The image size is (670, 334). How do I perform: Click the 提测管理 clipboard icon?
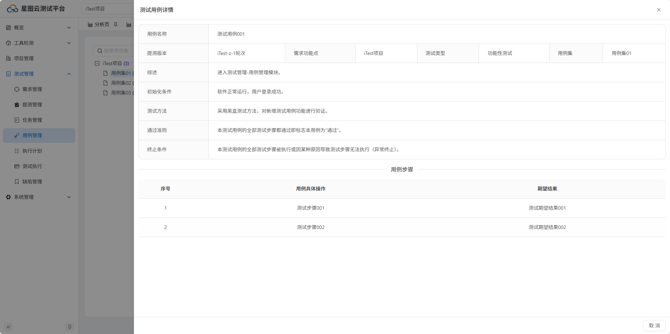click(17, 105)
